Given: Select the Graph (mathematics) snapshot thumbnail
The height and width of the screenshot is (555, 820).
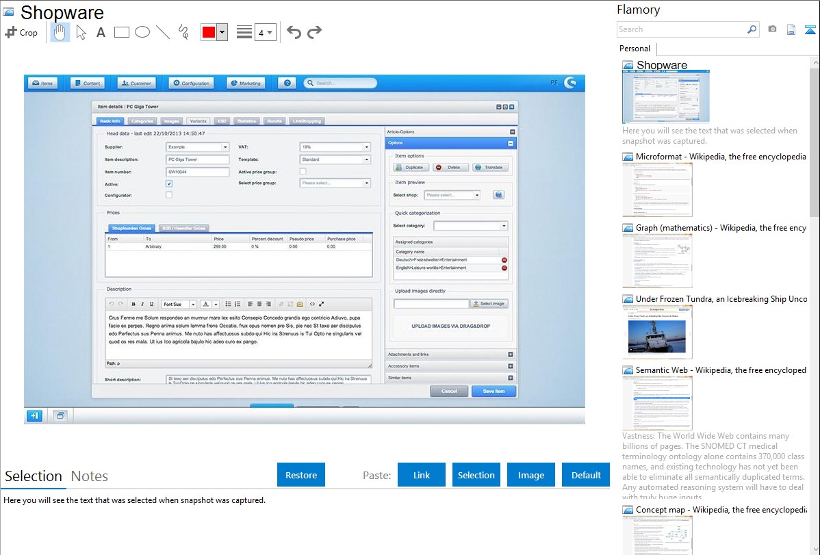Looking at the screenshot, I should (657, 261).
